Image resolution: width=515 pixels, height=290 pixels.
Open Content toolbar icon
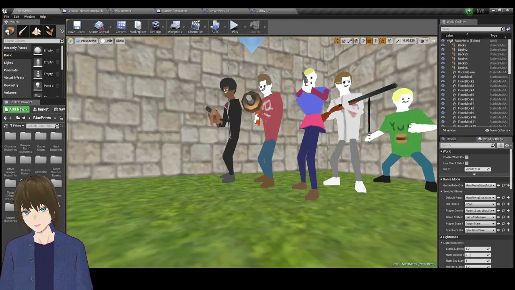tap(121, 27)
